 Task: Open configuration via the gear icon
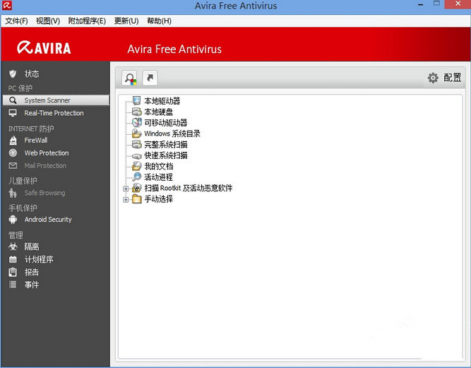point(433,78)
